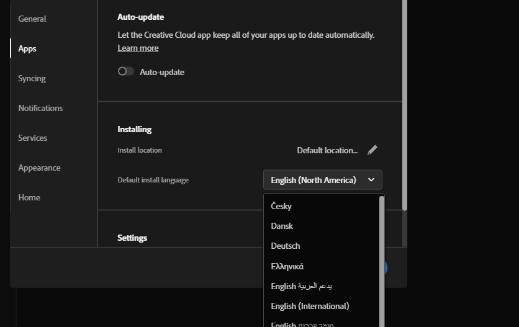Open the General preferences tab
The image size is (519, 327).
tap(32, 19)
